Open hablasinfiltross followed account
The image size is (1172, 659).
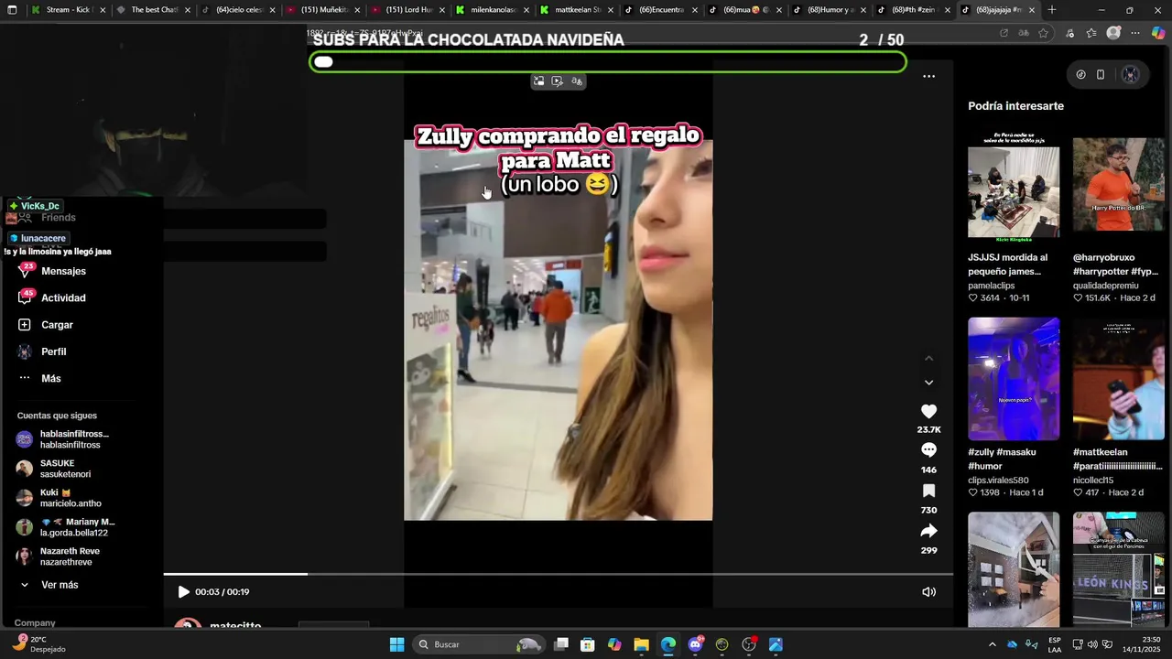(64, 439)
